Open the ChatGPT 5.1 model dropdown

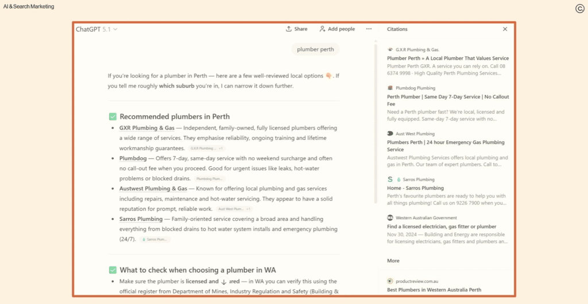[96, 29]
